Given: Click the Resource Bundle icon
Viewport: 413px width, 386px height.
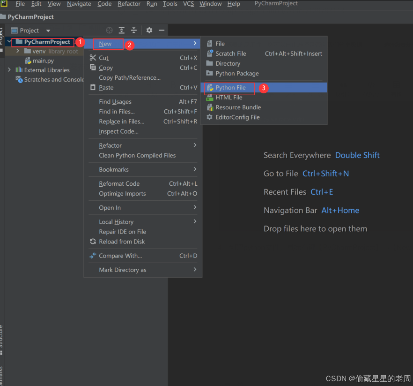Looking at the screenshot, I should pos(210,107).
